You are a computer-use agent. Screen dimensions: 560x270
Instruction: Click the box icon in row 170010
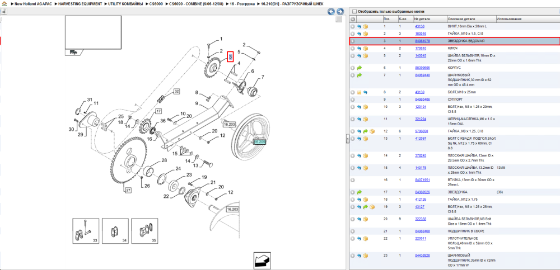coord(365,48)
